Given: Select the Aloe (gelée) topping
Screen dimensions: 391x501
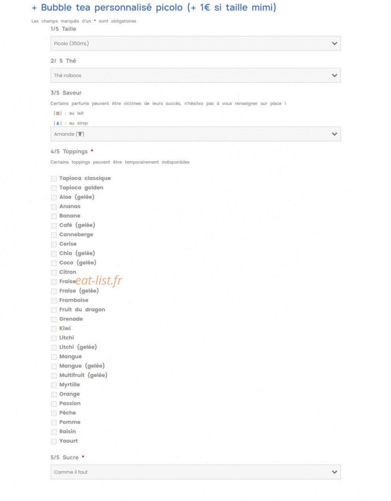Looking at the screenshot, I should point(54,197).
